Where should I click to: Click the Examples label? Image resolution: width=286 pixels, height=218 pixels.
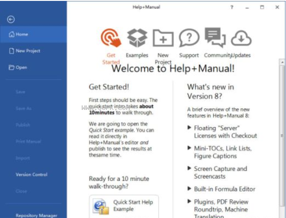(x=137, y=55)
